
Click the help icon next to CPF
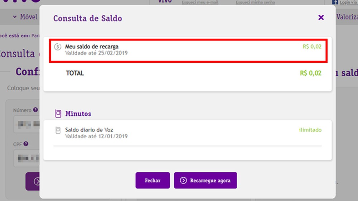[x=26, y=144]
